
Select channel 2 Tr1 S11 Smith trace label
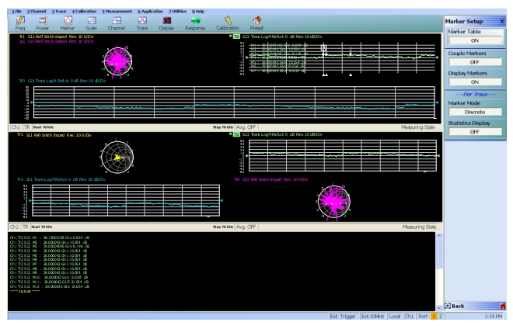[54, 135]
